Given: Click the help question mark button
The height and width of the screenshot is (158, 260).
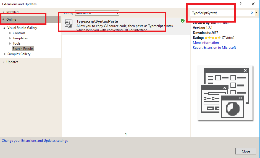Looking at the screenshot, I should point(241,4).
